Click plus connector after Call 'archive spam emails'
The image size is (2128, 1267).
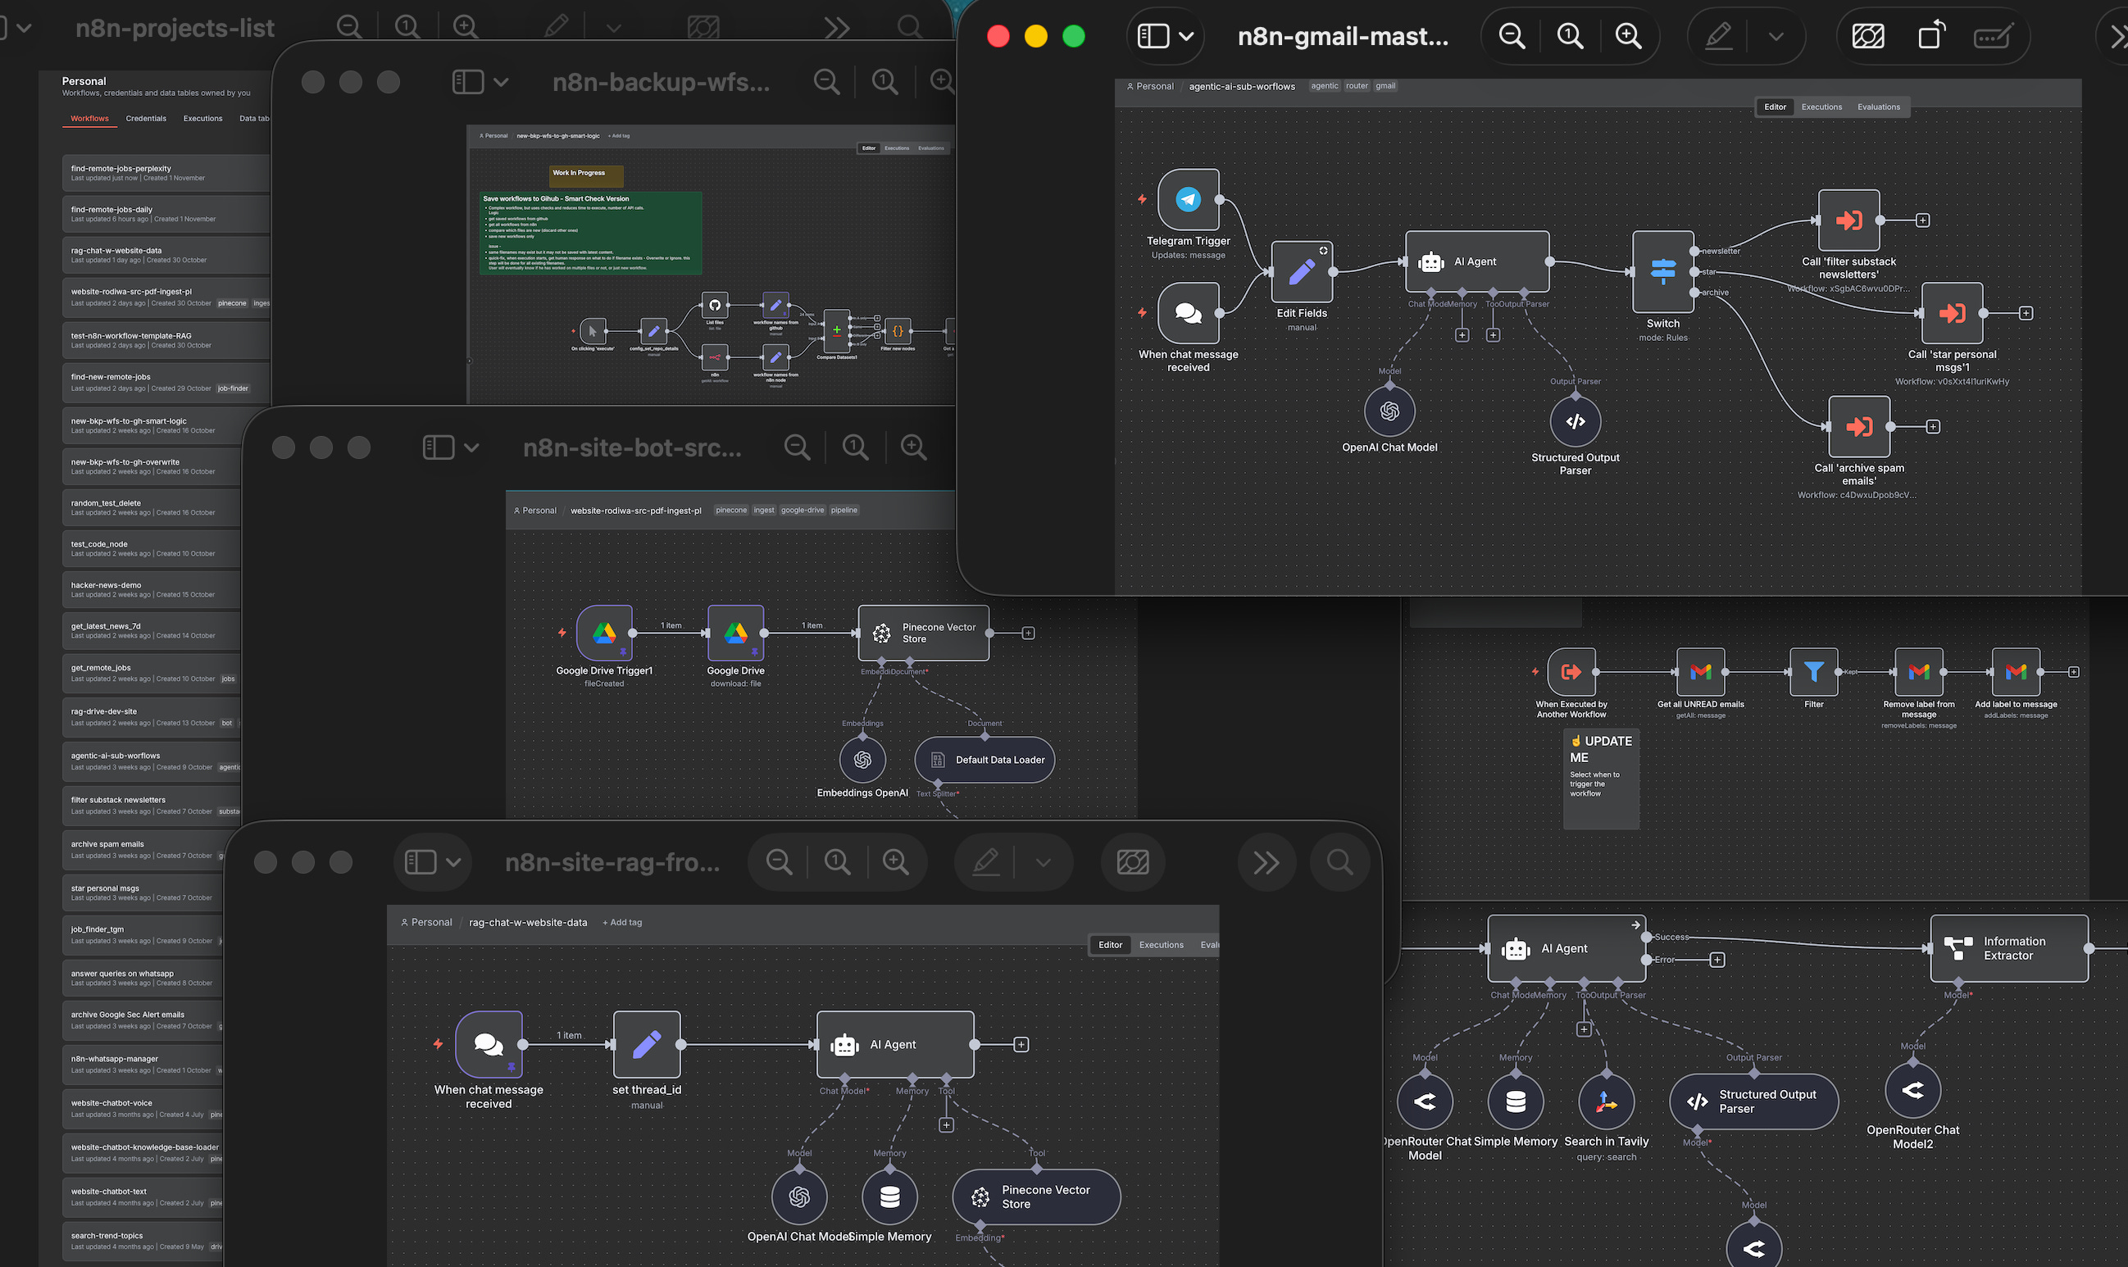tap(1932, 427)
